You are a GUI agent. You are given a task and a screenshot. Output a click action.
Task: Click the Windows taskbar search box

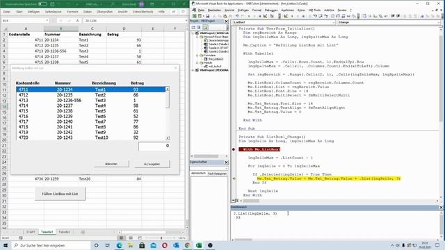51,245
